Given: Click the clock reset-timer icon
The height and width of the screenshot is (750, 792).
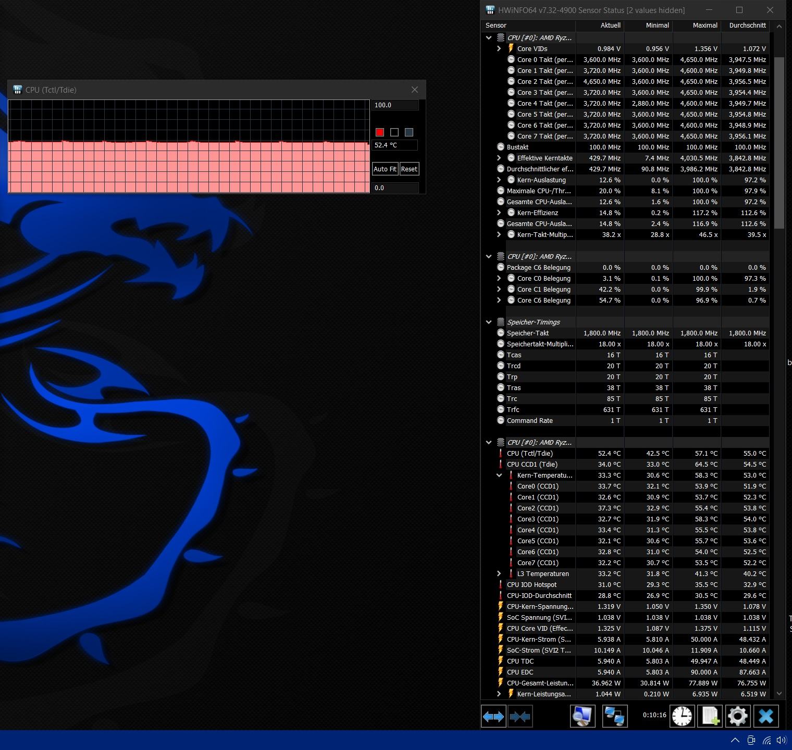Looking at the screenshot, I should point(682,717).
